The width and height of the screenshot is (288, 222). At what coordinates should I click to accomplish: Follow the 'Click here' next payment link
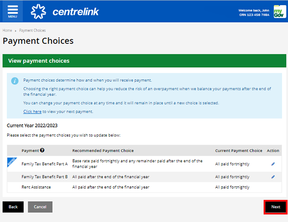(x=32, y=111)
